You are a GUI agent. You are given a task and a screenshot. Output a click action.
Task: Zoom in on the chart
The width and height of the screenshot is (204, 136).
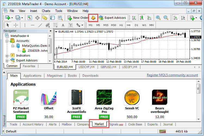tap(158, 18)
